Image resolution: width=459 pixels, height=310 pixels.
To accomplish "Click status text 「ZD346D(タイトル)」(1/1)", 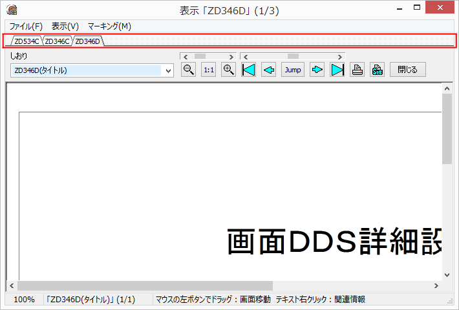I will pyautogui.click(x=90, y=300).
